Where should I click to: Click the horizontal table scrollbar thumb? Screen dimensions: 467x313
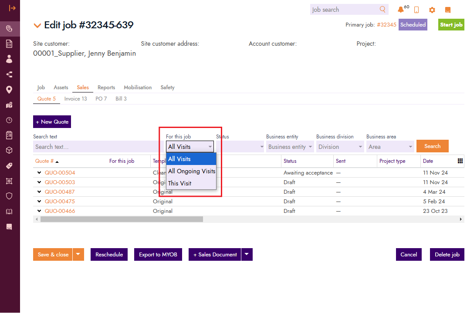pos(122,219)
